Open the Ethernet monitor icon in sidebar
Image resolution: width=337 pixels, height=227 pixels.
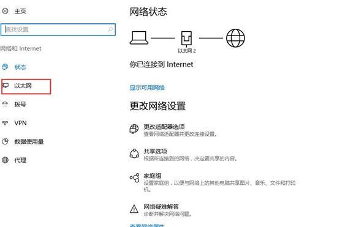pos(5,86)
